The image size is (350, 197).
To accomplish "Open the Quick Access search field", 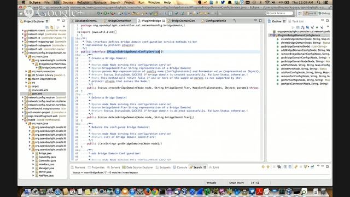I will (x=279, y=13).
